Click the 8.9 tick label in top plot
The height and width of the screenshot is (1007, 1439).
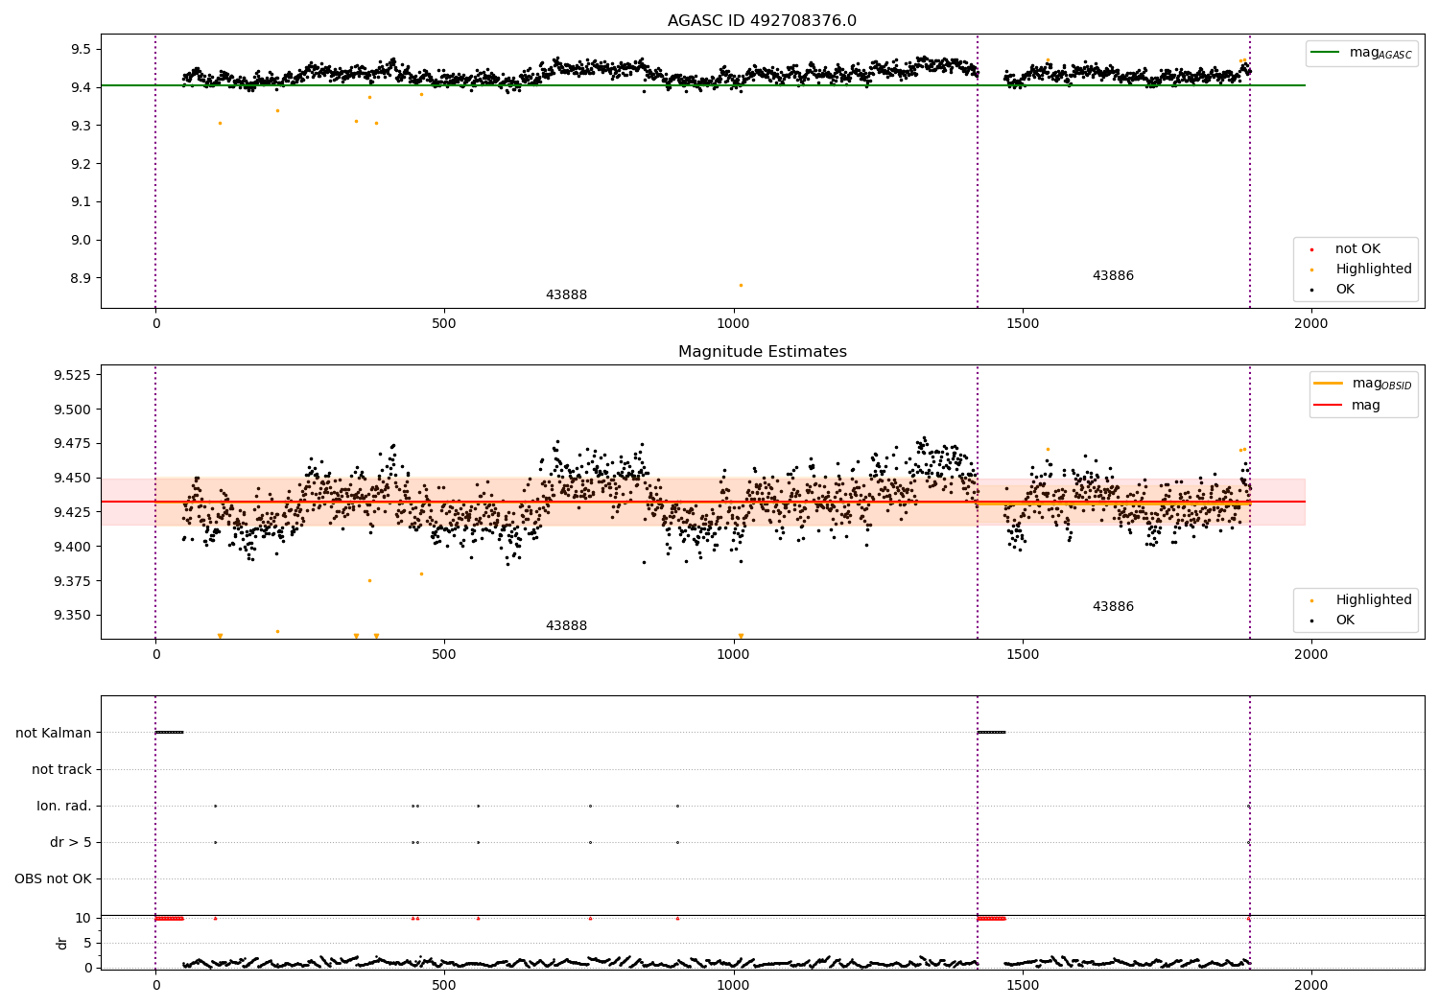tap(81, 278)
